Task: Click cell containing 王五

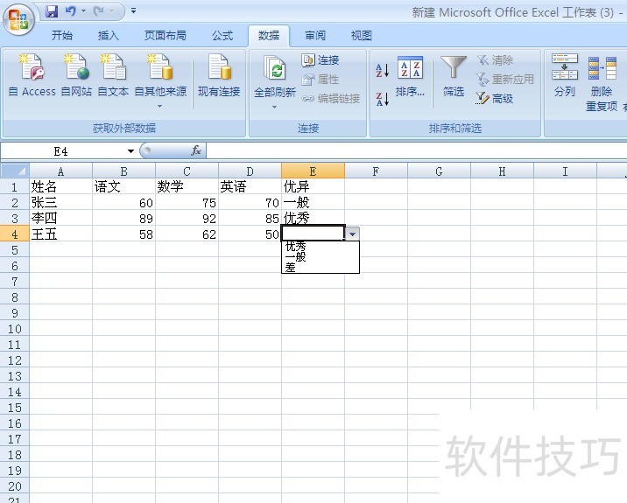Action: [x=60, y=234]
